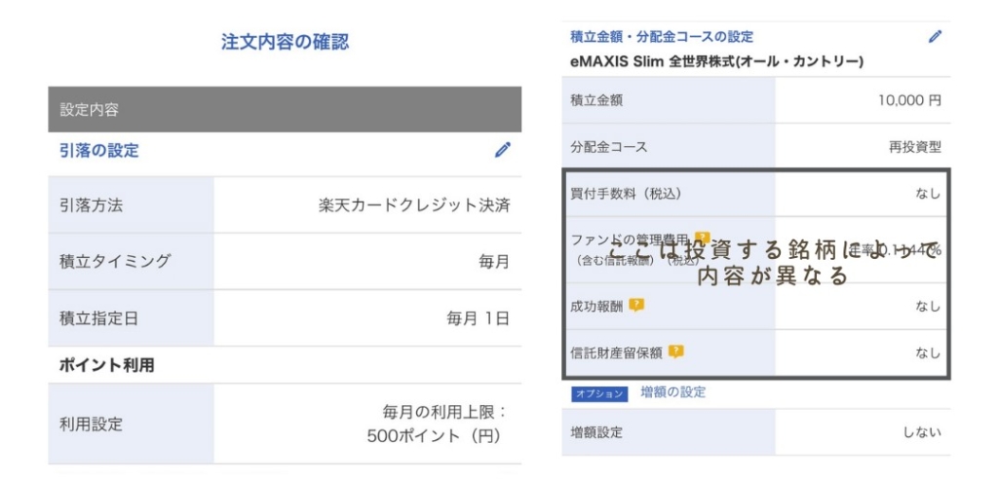
Task: Click the オプション badge
Action: (x=599, y=393)
